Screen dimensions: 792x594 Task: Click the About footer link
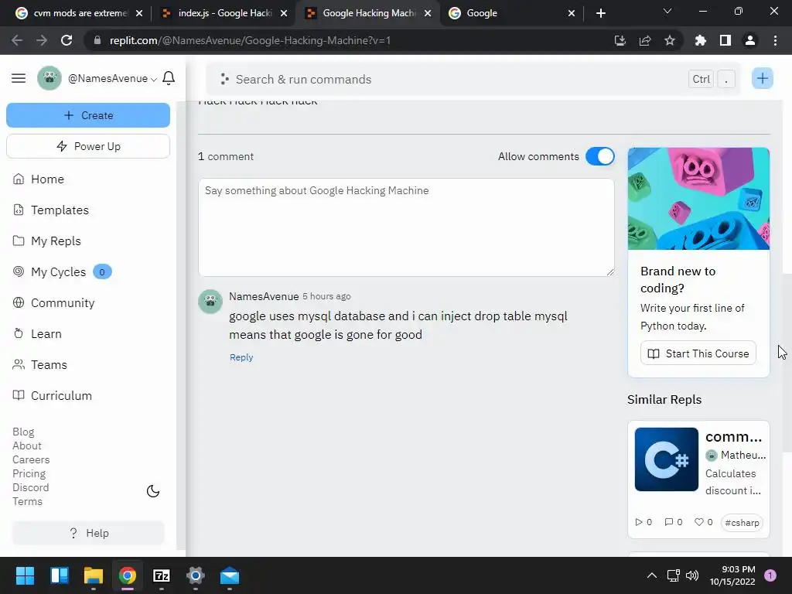(27, 445)
